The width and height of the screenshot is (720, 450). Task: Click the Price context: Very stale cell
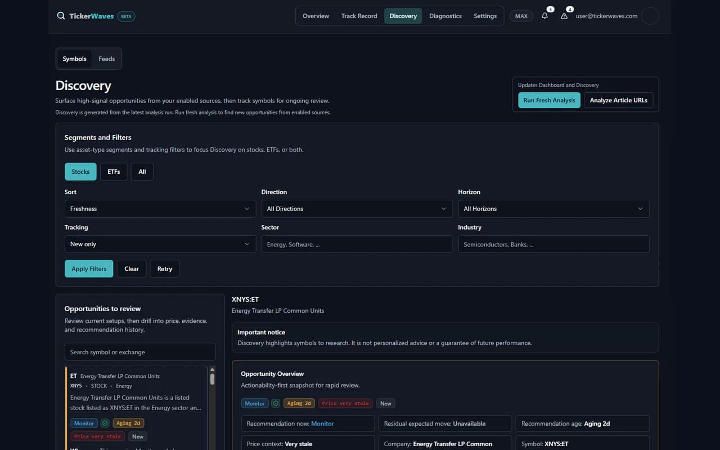point(308,443)
